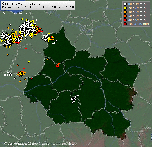This screenshot has width=152, height=147.
Task: Click the small white impact group at the left edge
Action: [8, 74]
